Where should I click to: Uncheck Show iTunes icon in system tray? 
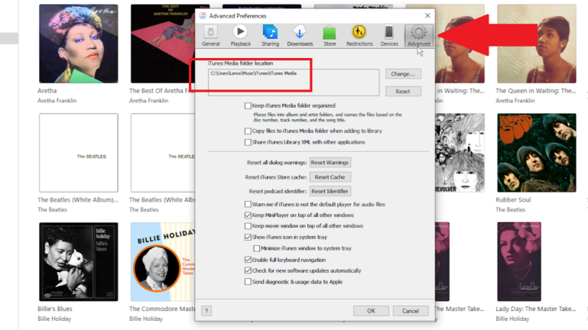coord(248,237)
